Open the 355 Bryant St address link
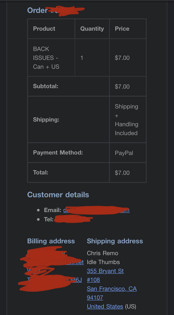The width and height of the screenshot is (174, 315). 105,271
